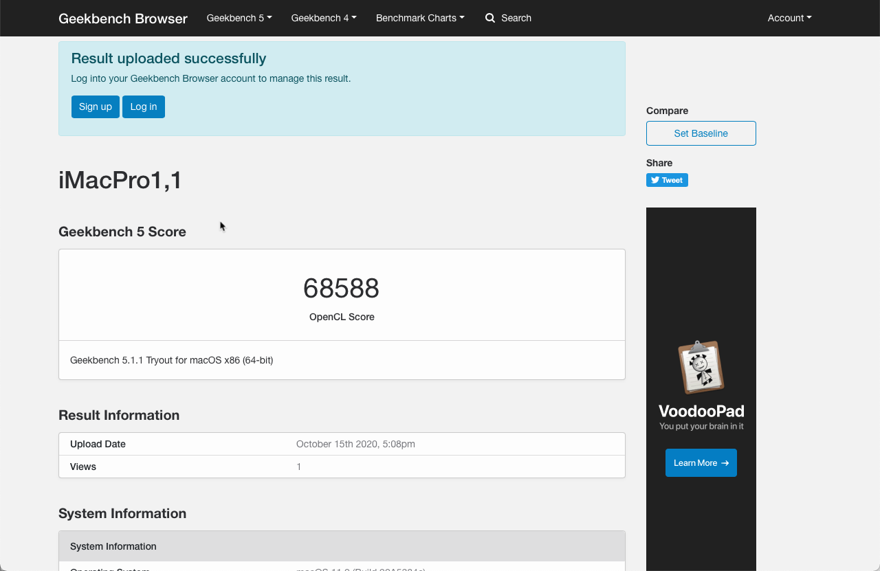
Task: Select the Geekbench 5.1.1 Tryout version text
Action: tap(172, 360)
